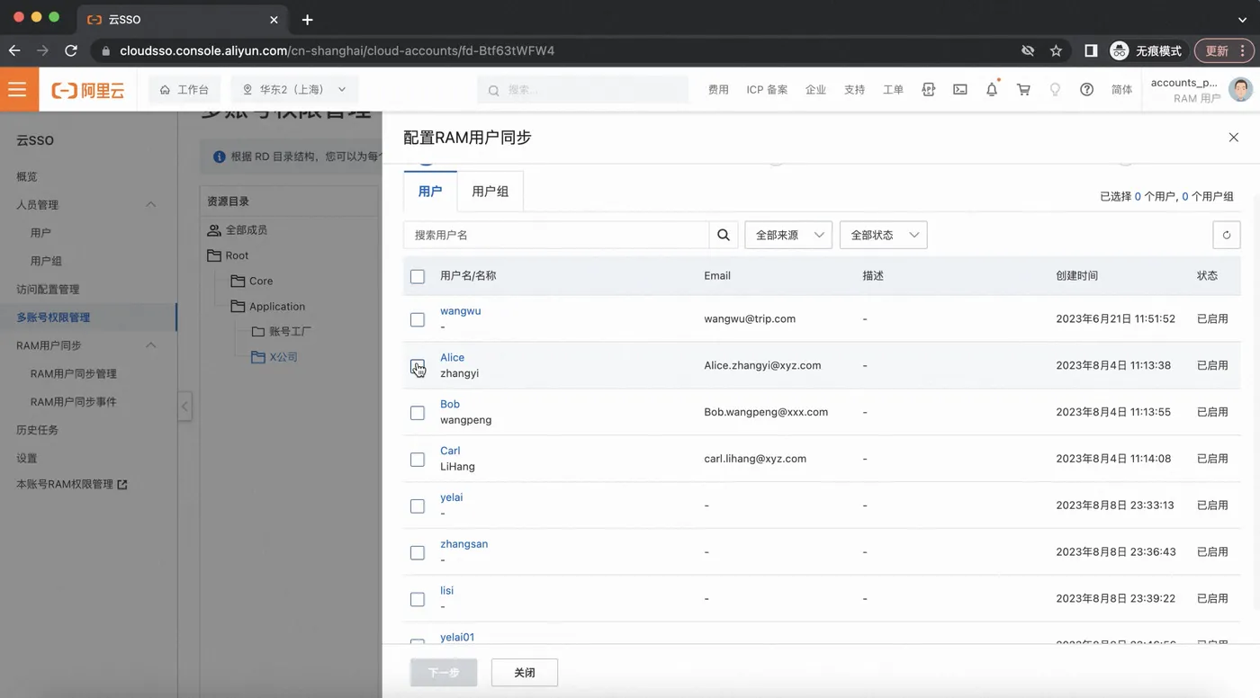Check the Carl user checkbox
The height and width of the screenshot is (698, 1260).
point(418,460)
